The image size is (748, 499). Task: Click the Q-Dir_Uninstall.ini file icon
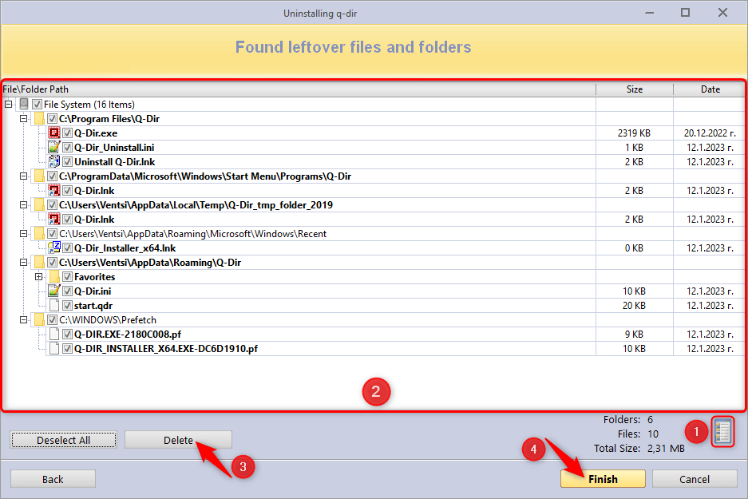pyautogui.click(x=54, y=148)
